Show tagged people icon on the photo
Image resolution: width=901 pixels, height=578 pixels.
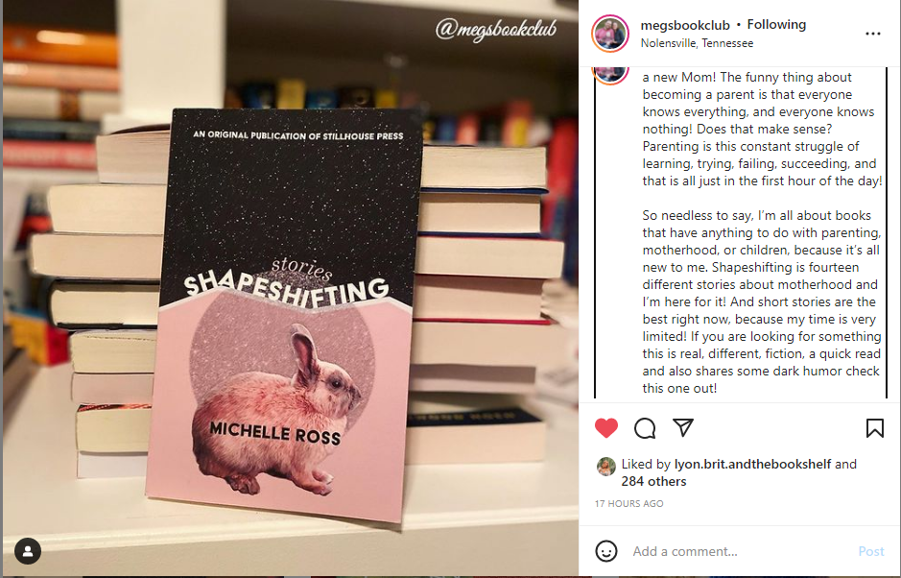[x=28, y=551]
